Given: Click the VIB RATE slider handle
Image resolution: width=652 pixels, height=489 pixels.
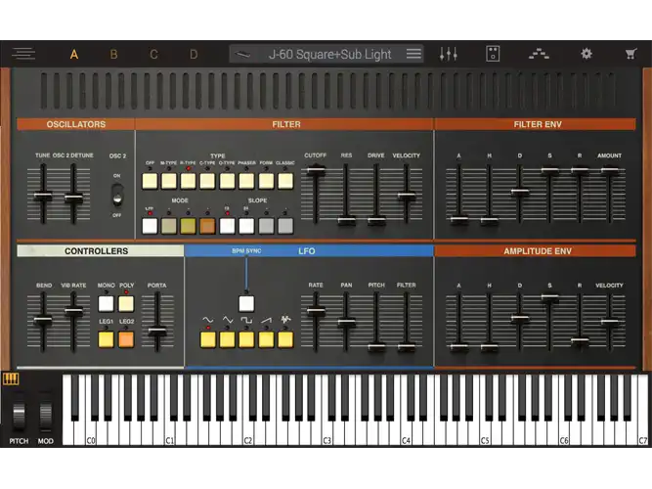Looking at the screenshot, I should pos(73,310).
